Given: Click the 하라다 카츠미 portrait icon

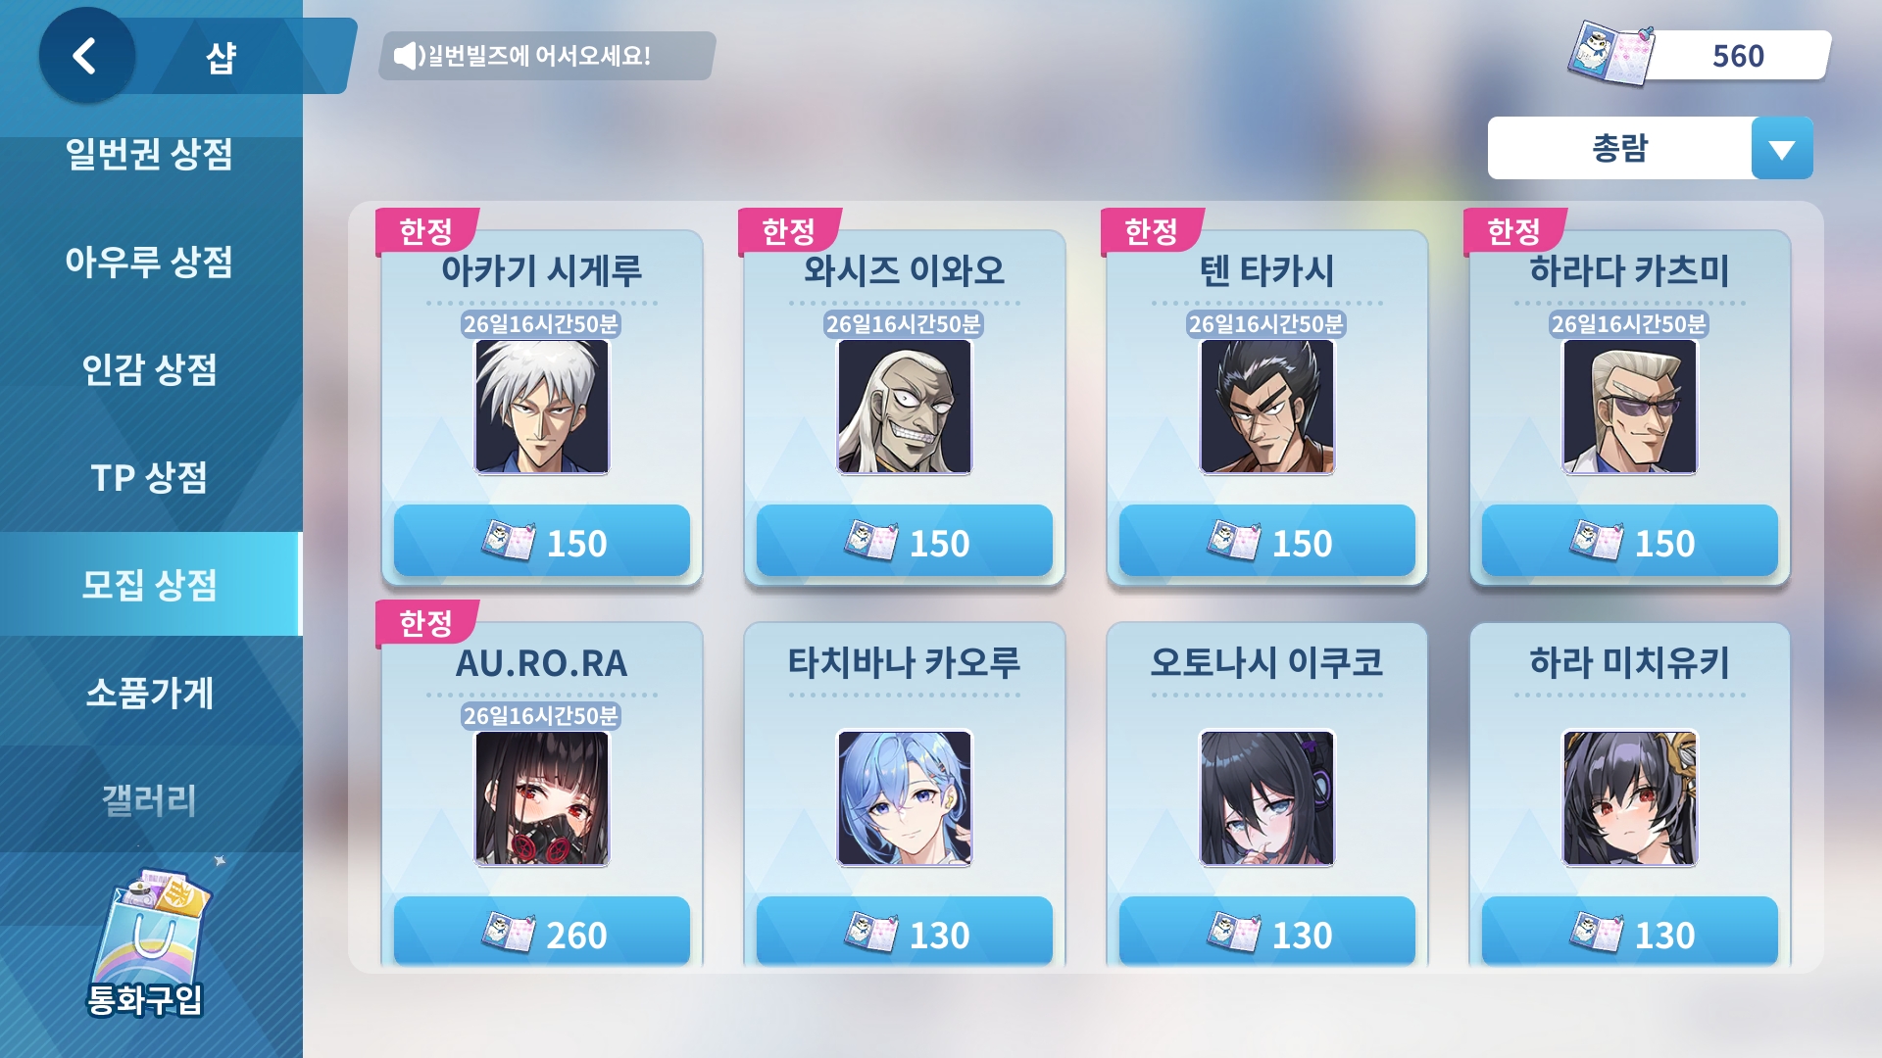Looking at the screenshot, I should pos(1630,407).
